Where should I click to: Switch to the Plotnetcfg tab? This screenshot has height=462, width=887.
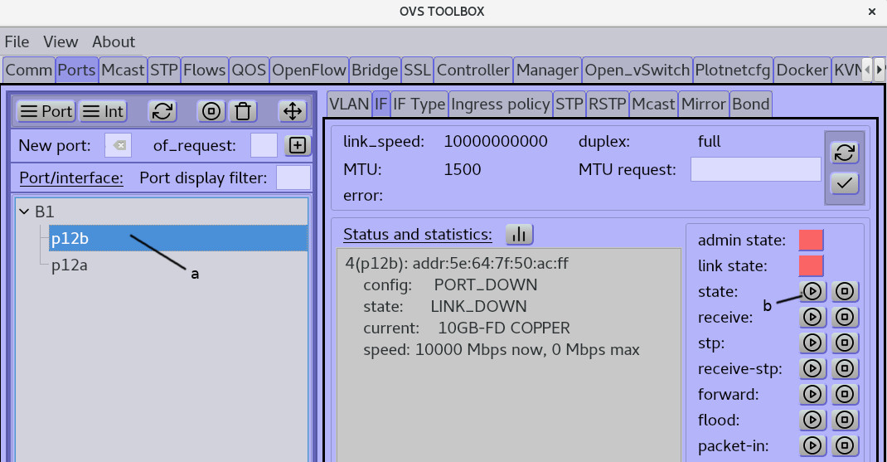(x=733, y=71)
